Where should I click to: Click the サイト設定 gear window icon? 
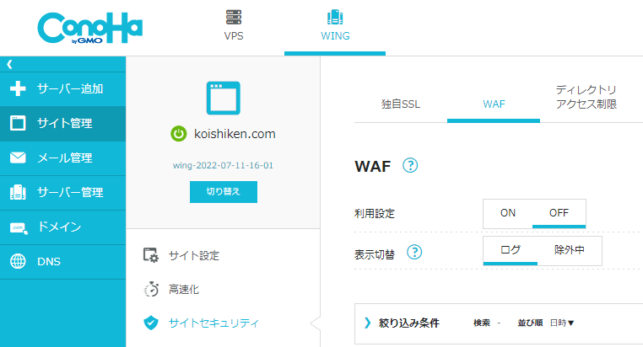151,255
